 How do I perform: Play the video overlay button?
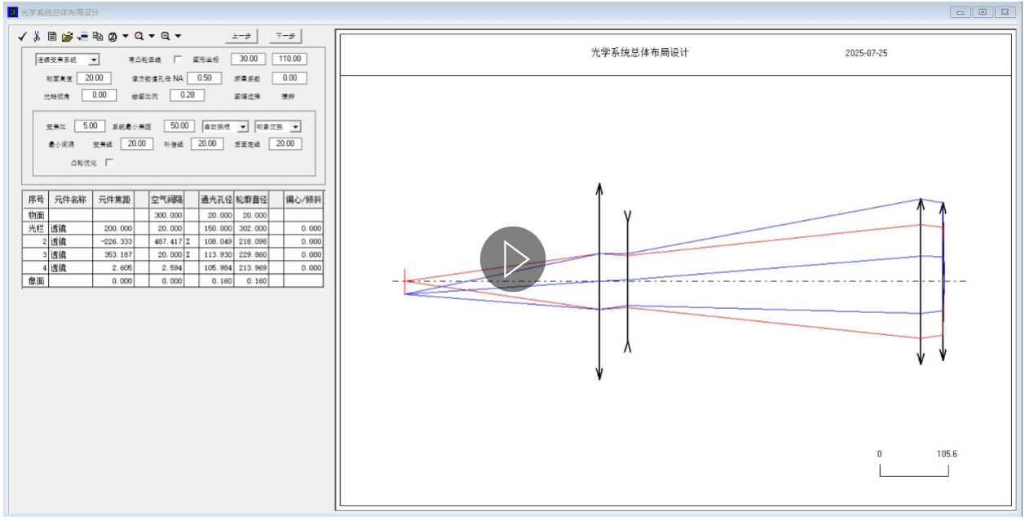(512, 259)
